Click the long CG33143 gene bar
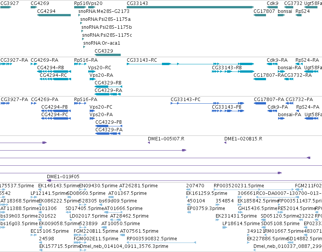The image size is (322, 252). (190, 7)
